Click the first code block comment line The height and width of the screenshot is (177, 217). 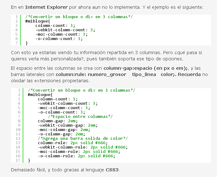[79, 17]
